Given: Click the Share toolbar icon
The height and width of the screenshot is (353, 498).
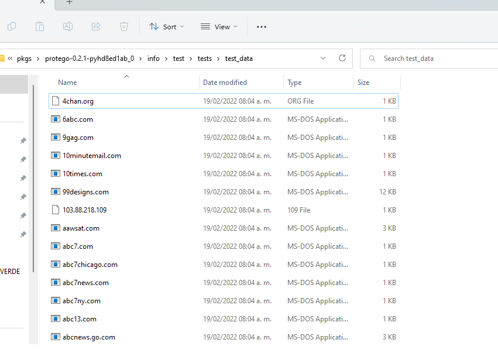Looking at the screenshot, I should click(96, 27).
